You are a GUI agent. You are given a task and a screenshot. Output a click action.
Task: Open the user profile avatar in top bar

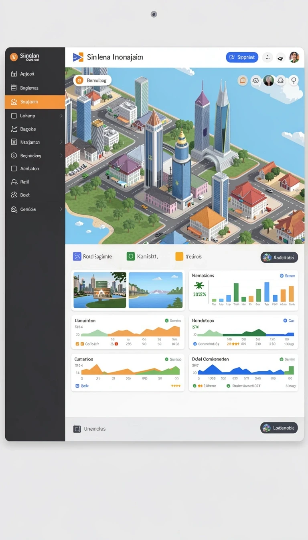coord(294,57)
